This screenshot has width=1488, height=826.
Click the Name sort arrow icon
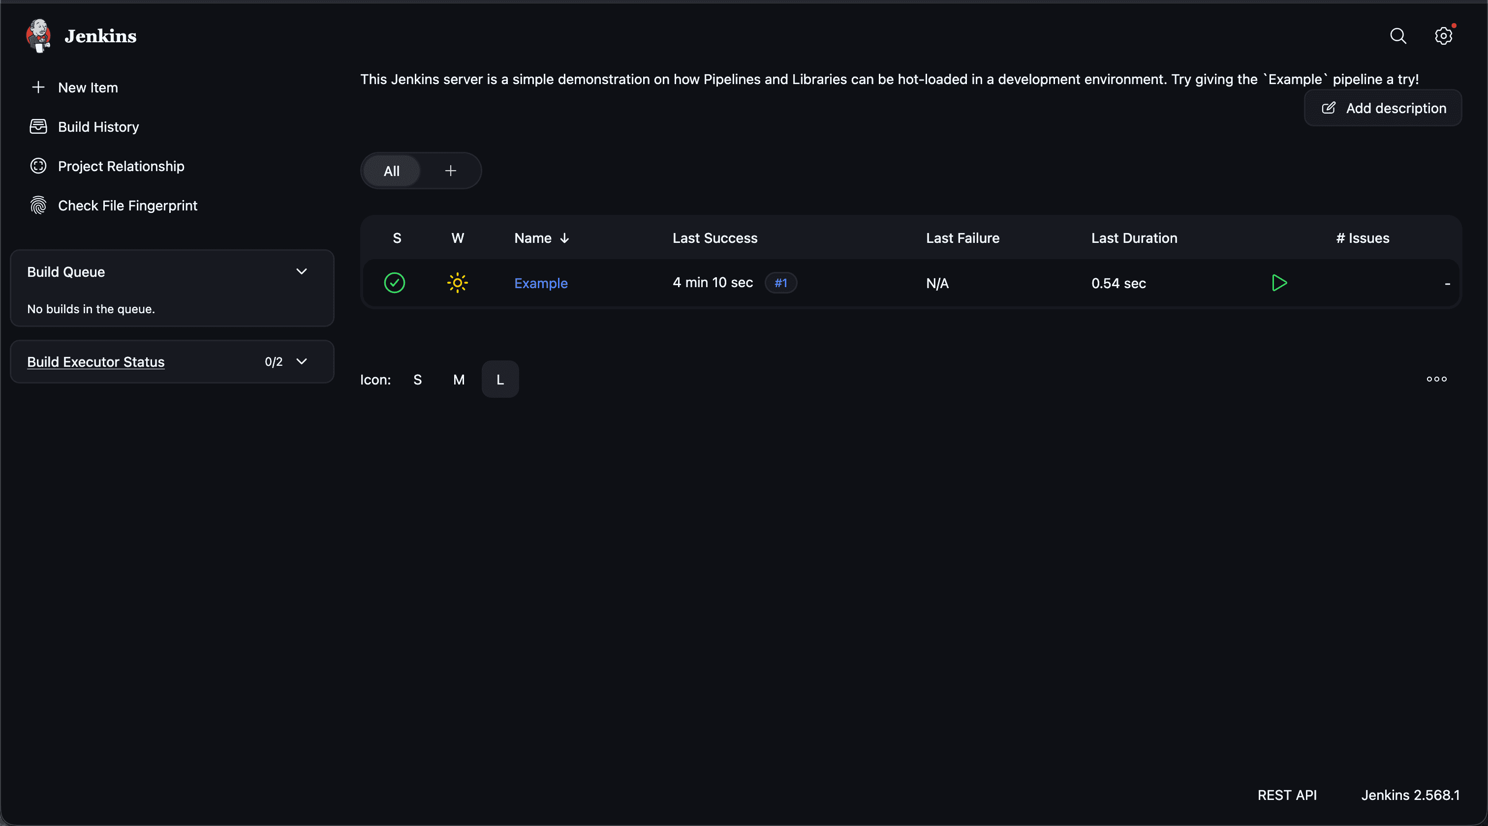565,238
